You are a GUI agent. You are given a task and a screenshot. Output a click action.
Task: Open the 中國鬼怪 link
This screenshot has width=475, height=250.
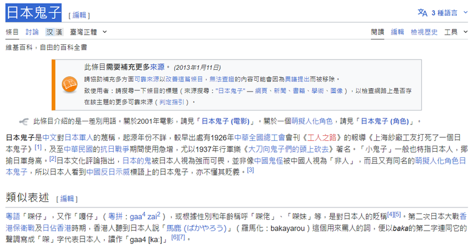pyautogui.click(x=269, y=161)
